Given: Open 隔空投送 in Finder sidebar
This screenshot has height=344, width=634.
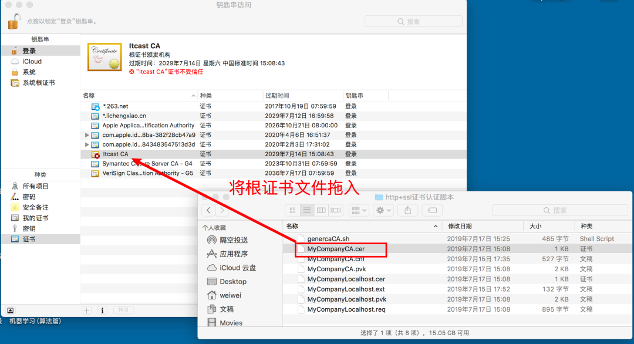Looking at the screenshot, I should pyautogui.click(x=227, y=240).
